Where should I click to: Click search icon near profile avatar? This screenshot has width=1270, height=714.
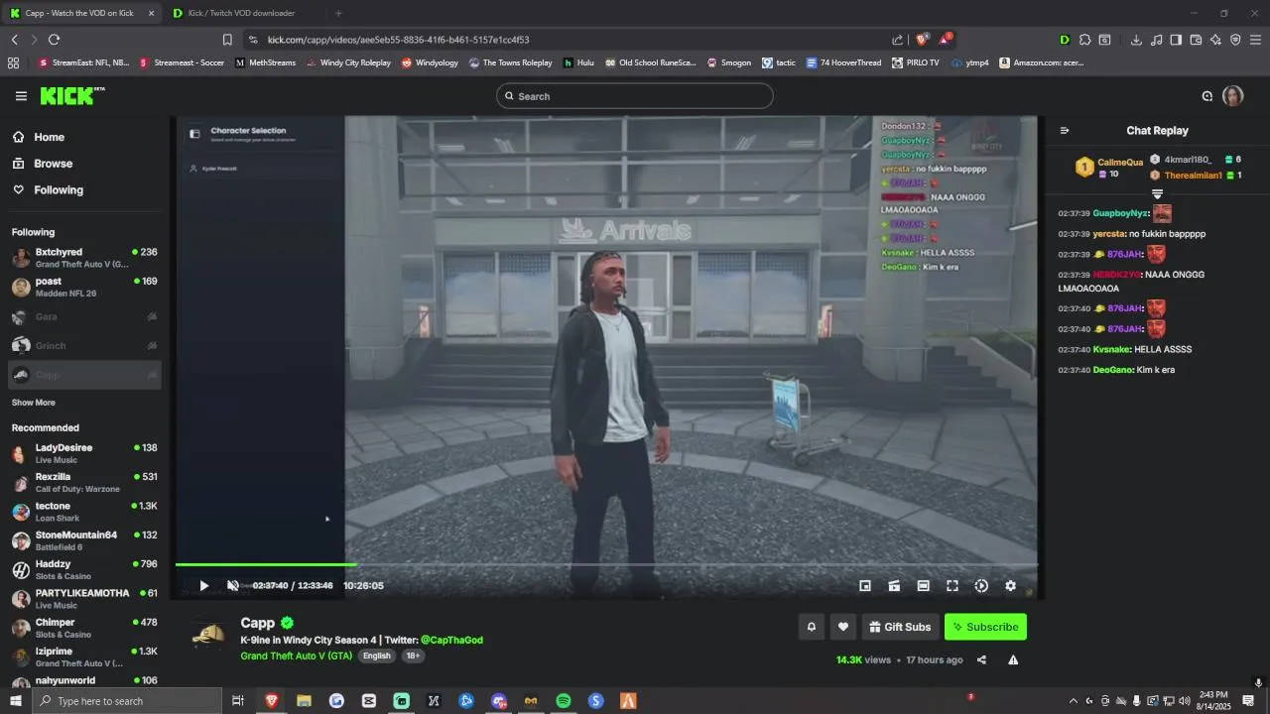click(x=1207, y=96)
